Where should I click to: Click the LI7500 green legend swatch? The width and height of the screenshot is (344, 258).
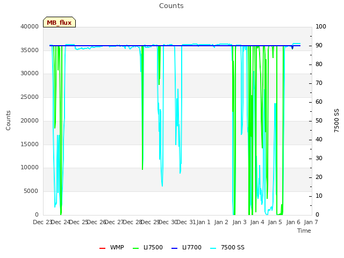coord(136,248)
